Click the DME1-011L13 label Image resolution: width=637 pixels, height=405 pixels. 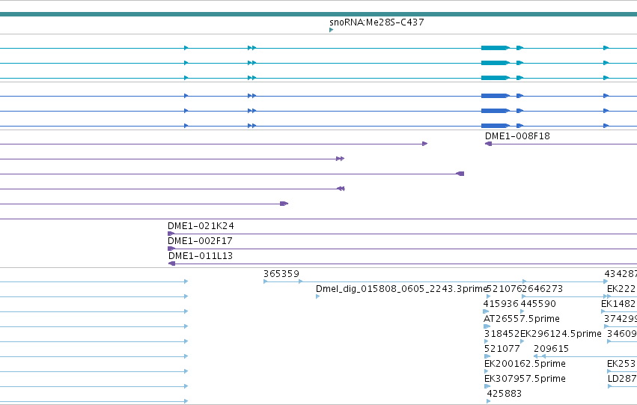point(201,256)
